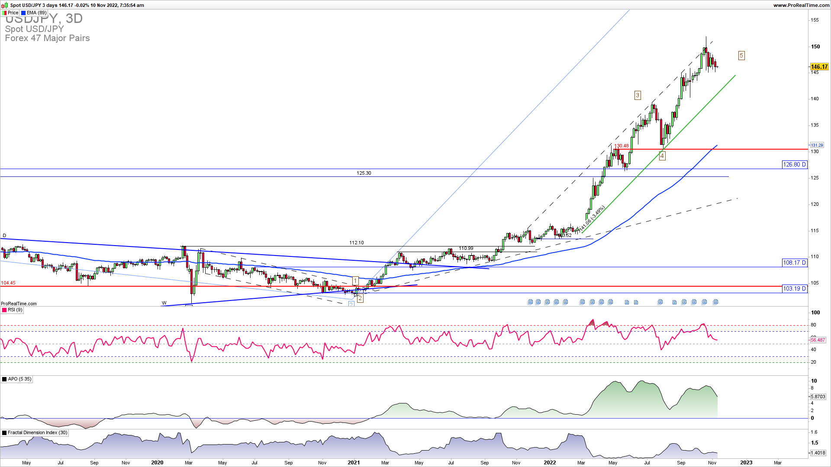Click the first single-page document icon
831x467 pixels.
pos(627,302)
